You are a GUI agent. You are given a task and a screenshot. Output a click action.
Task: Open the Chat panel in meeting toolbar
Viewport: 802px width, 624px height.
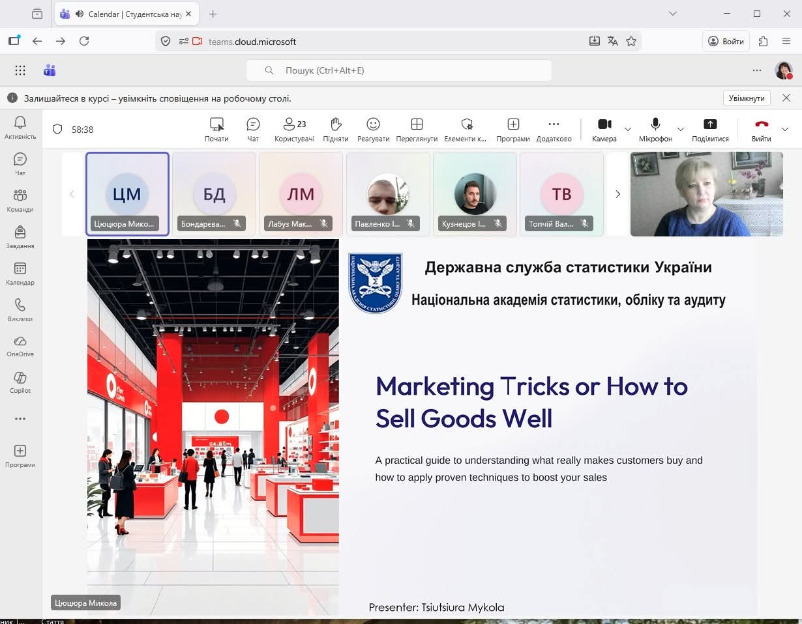pyautogui.click(x=253, y=128)
